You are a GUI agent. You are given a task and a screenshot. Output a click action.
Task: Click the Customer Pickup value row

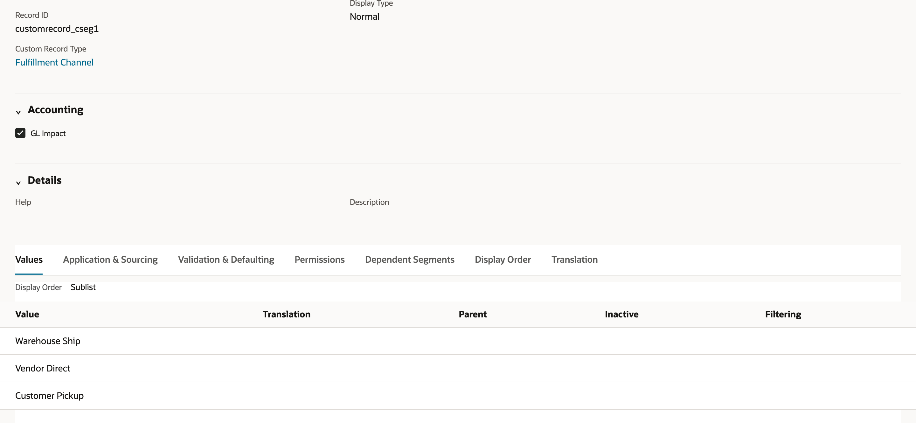coord(458,396)
